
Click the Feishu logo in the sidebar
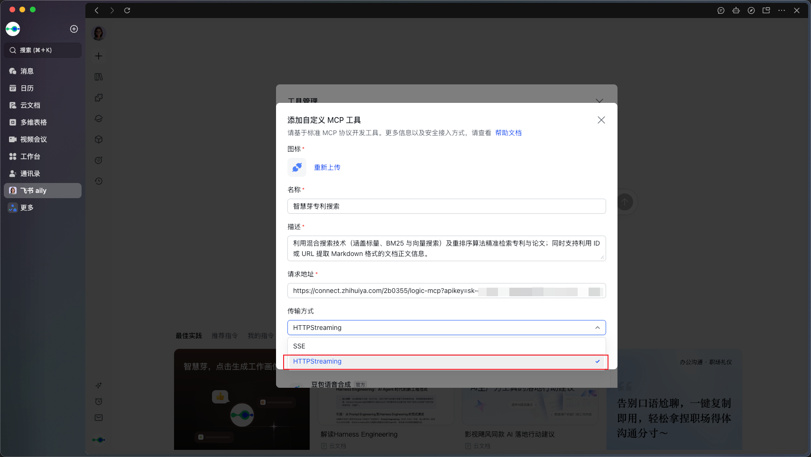13,29
